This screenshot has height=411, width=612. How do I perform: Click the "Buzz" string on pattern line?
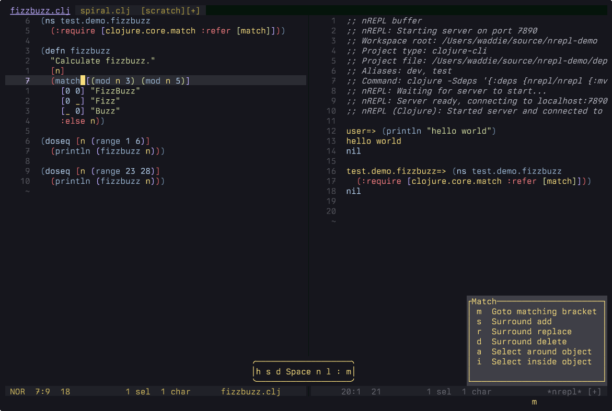click(106, 111)
